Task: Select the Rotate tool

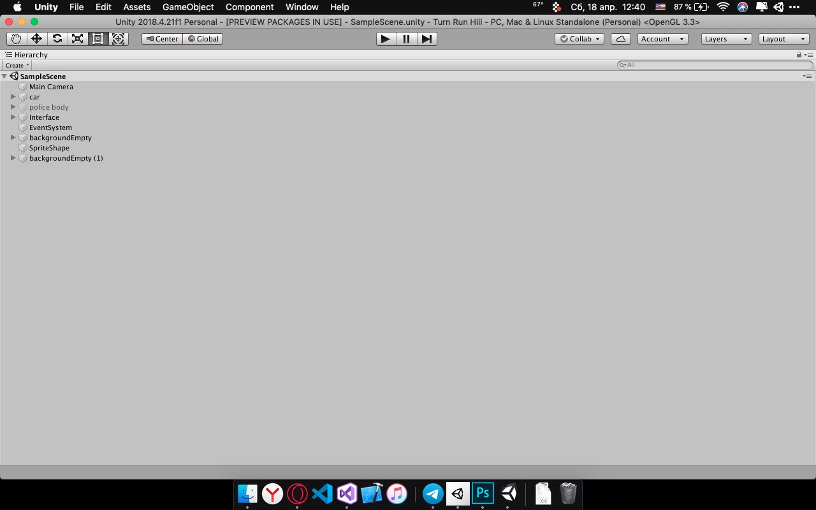Action: click(57, 39)
